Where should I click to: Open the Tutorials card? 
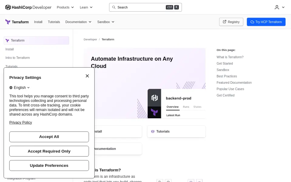pos(176,131)
